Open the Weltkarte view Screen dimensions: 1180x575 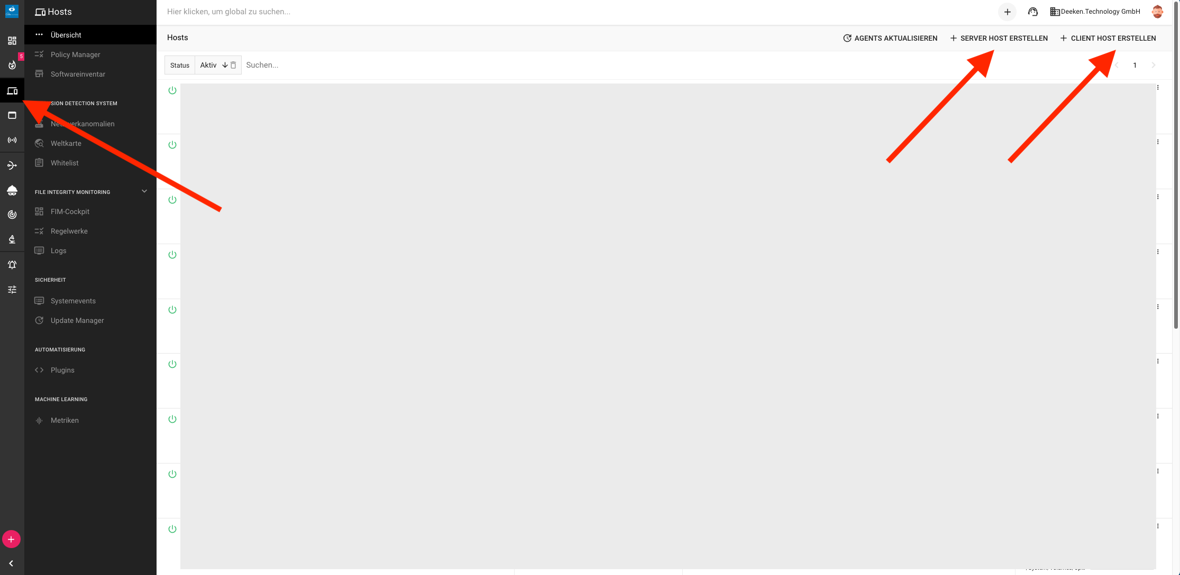pyautogui.click(x=66, y=143)
